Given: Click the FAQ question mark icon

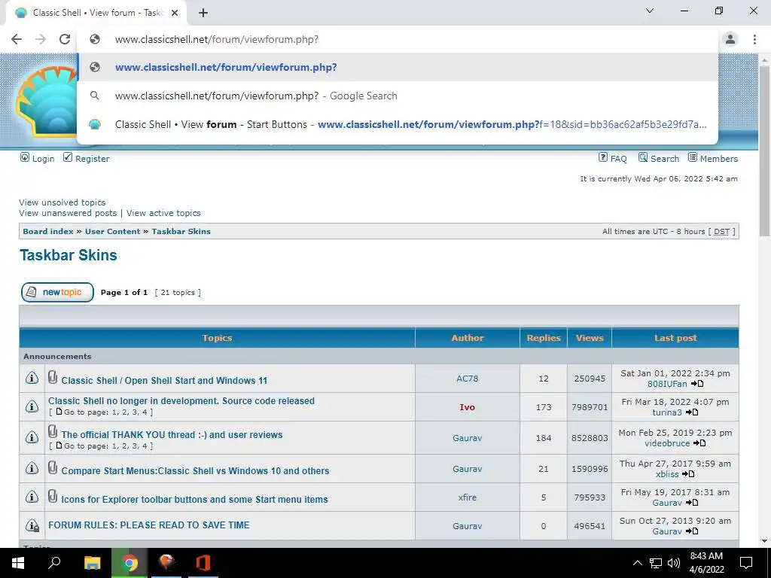Looking at the screenshot, I should pyautogui.click(x=603, y=157).
